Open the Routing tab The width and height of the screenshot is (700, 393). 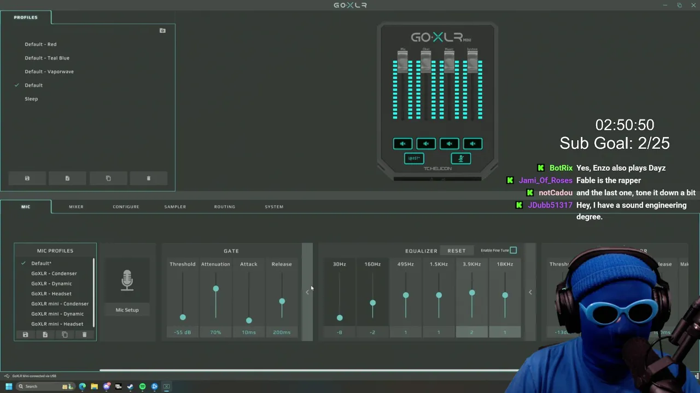pos(224,207)
